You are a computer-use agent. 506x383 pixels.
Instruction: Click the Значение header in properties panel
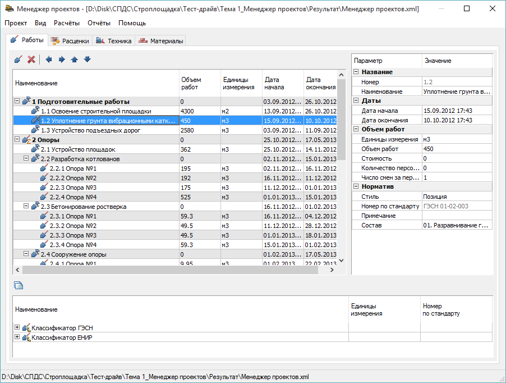tap(457, 61)
